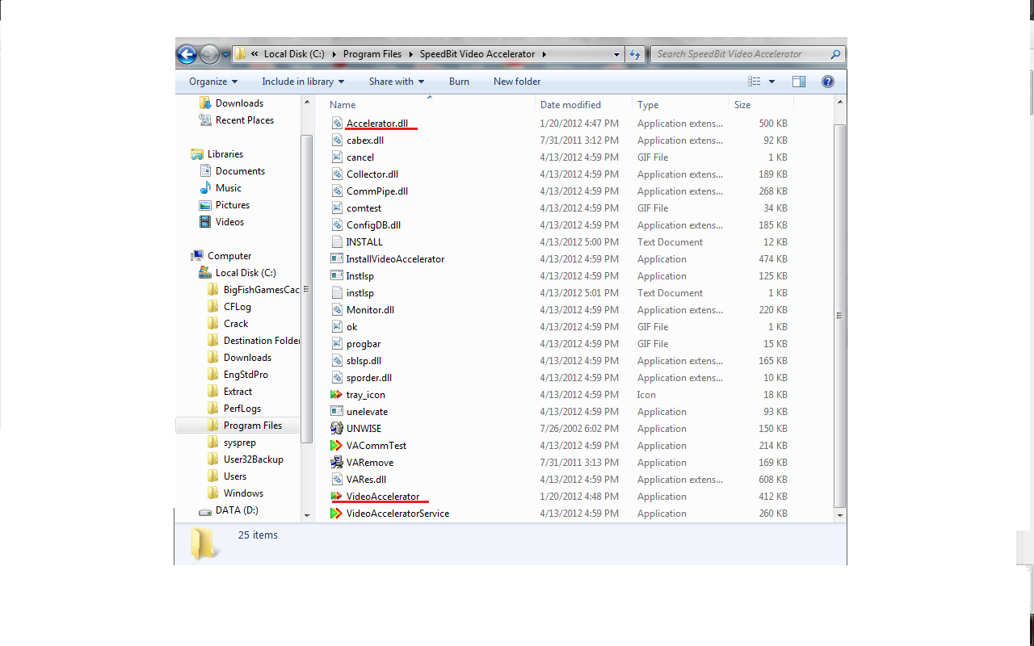1034x646 pixels.
Task: Click the Burn toolbar button
Action: pos(459,82)
